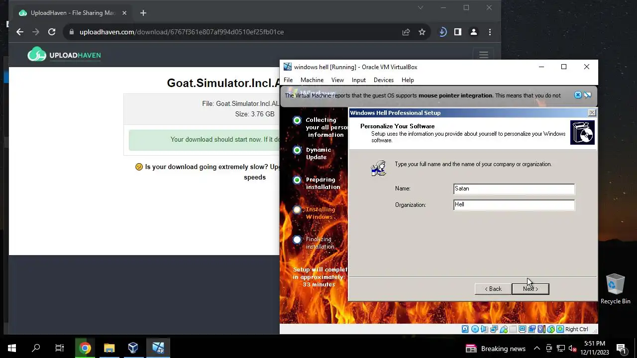Open File Explorer from the taskbar

109,348
